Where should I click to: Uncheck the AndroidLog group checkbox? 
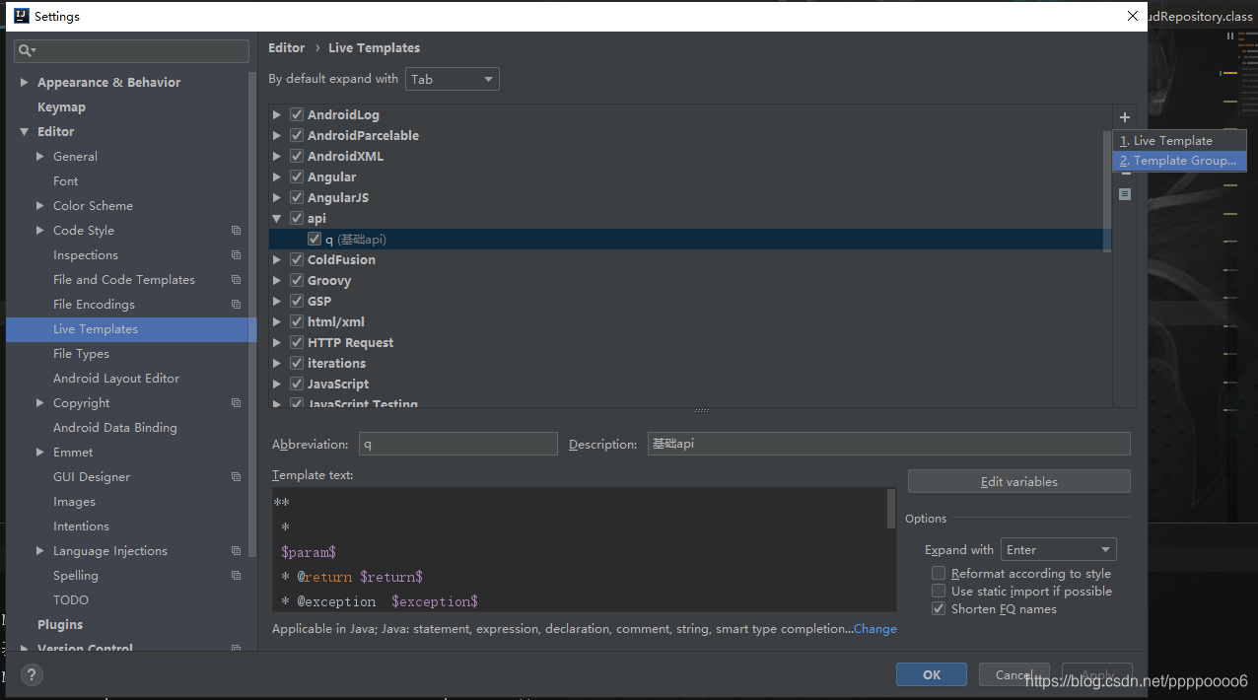297,115
